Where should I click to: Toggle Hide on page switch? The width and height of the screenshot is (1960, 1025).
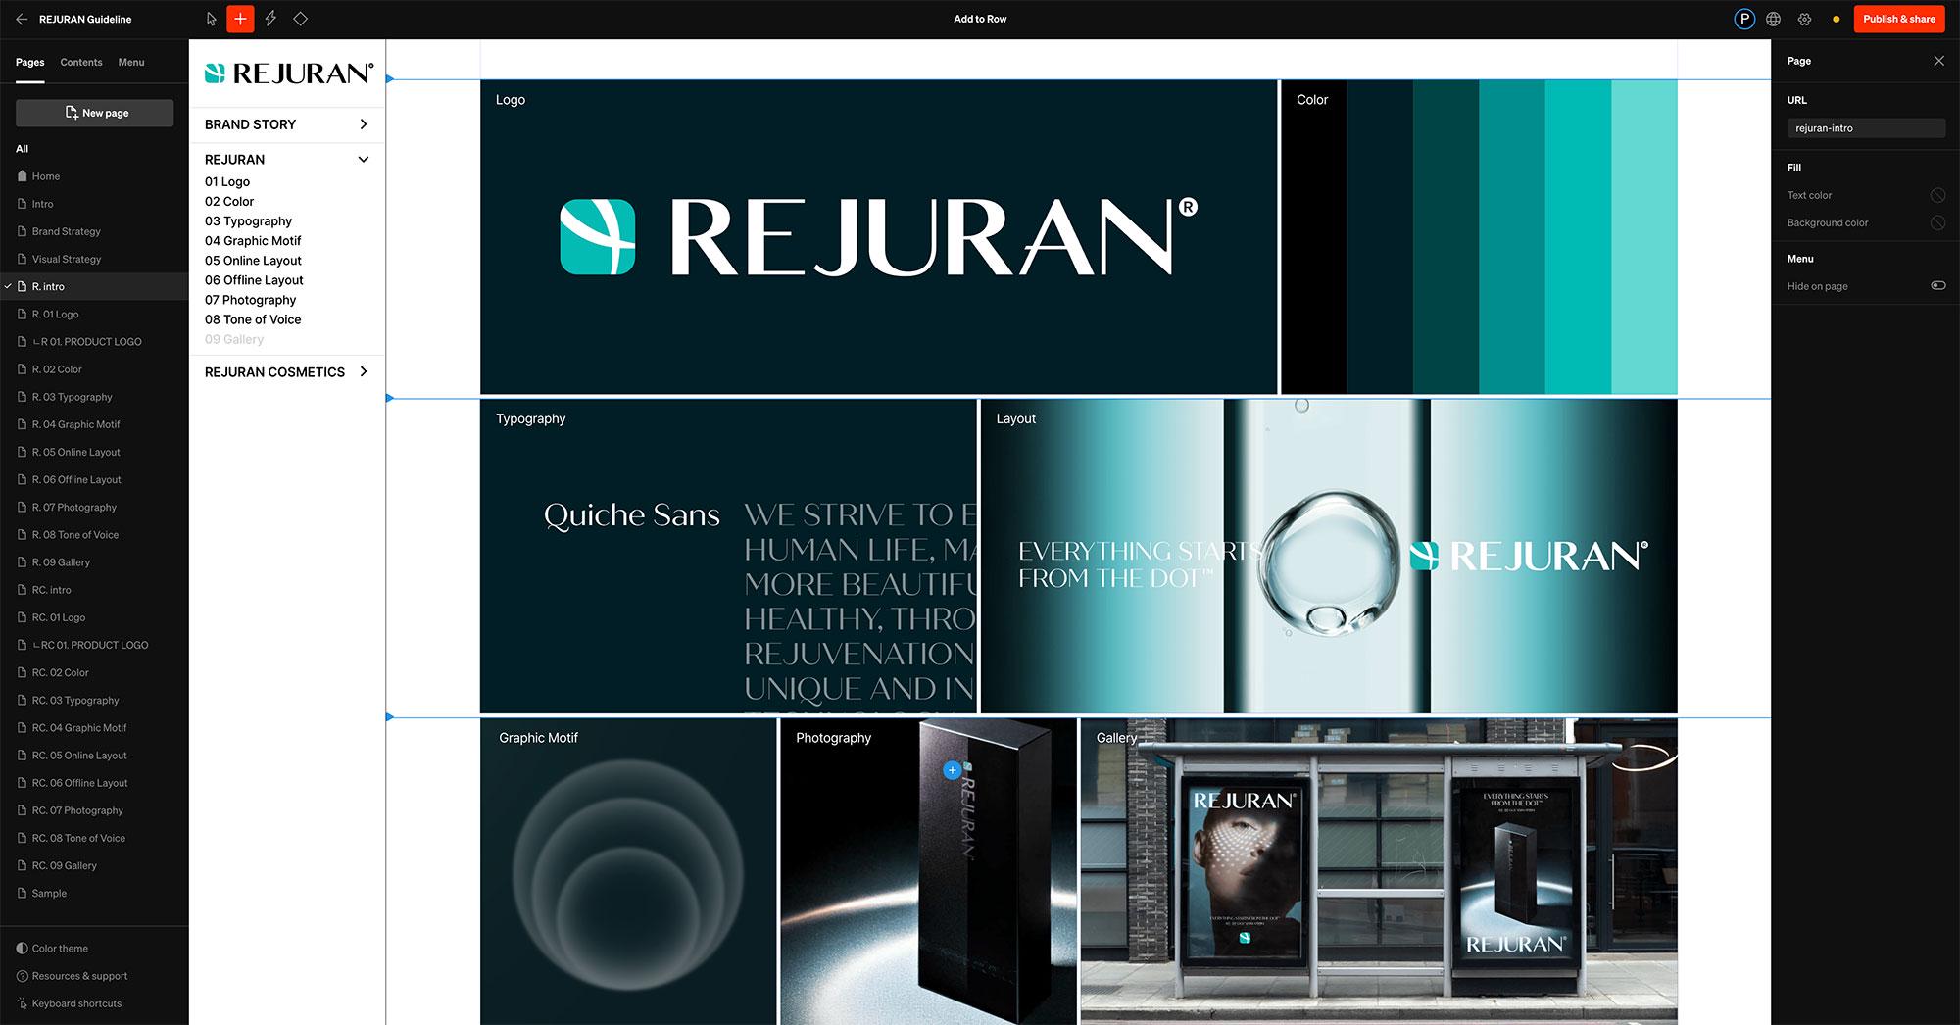(x=1938, y=286)
